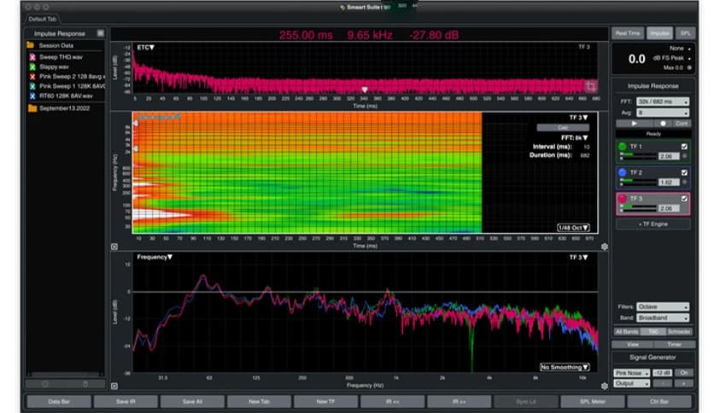Click the signal generator level down button
Screen dimensions: 714x413
tap(663, 383)
